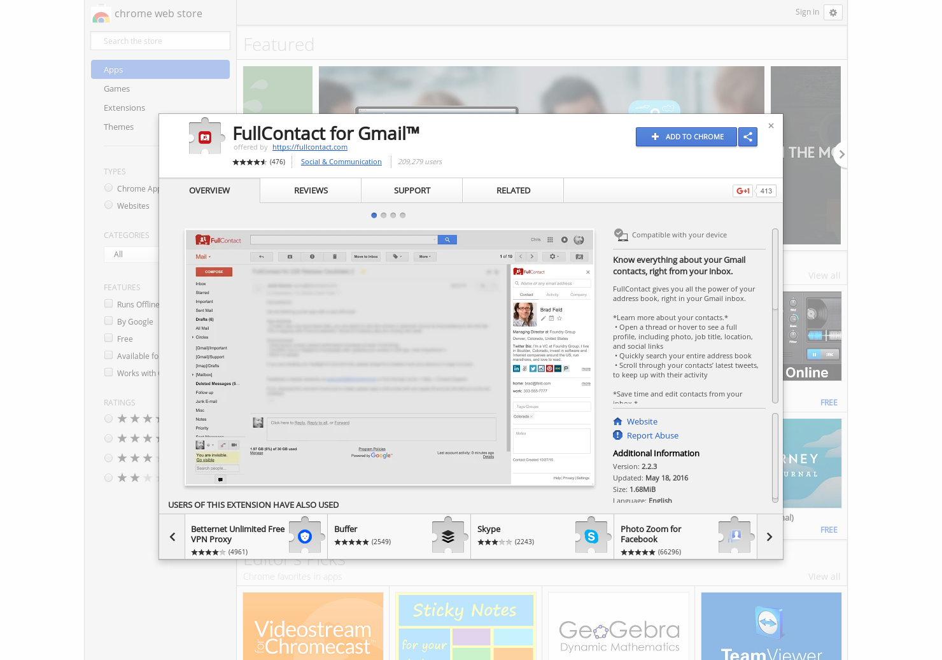This screenshot has width=942, height=660.
Task: Click the featured carousel next chevron
Action: [841, 154]
